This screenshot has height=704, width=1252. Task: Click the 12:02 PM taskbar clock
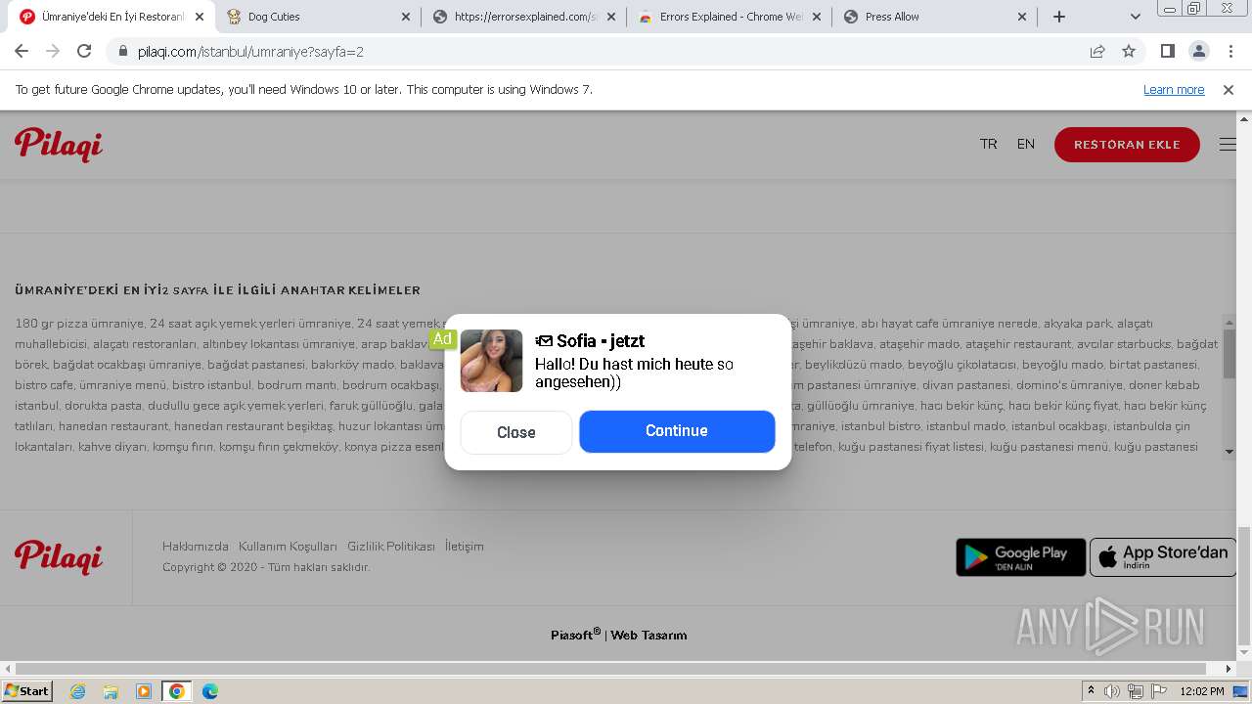coord(1202,691)
